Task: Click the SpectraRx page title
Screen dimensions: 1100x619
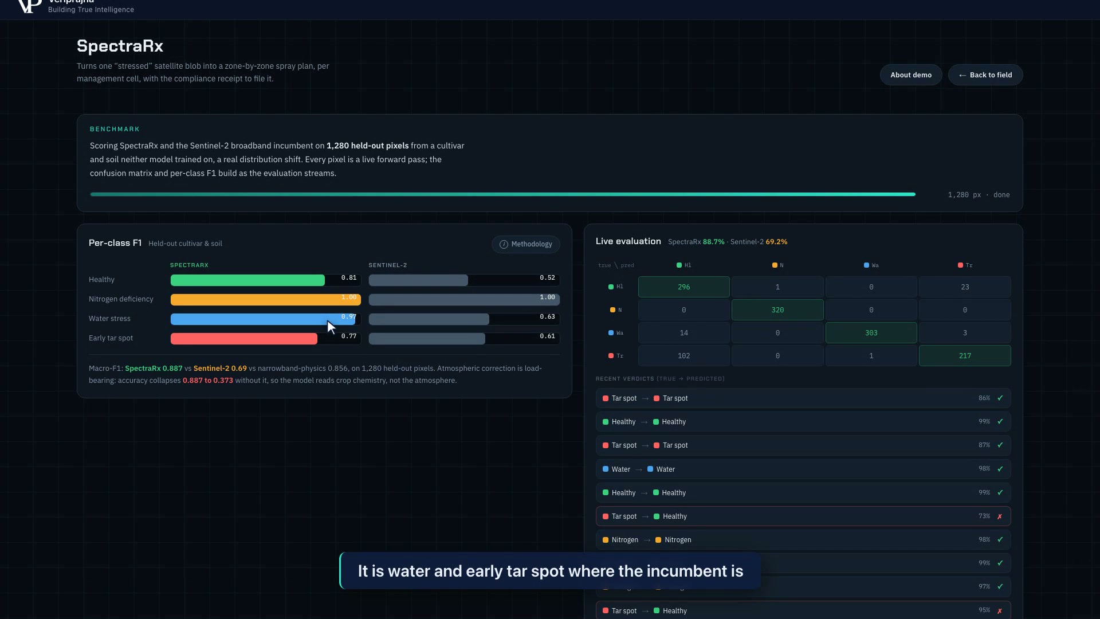Action: tap(120, 46)
